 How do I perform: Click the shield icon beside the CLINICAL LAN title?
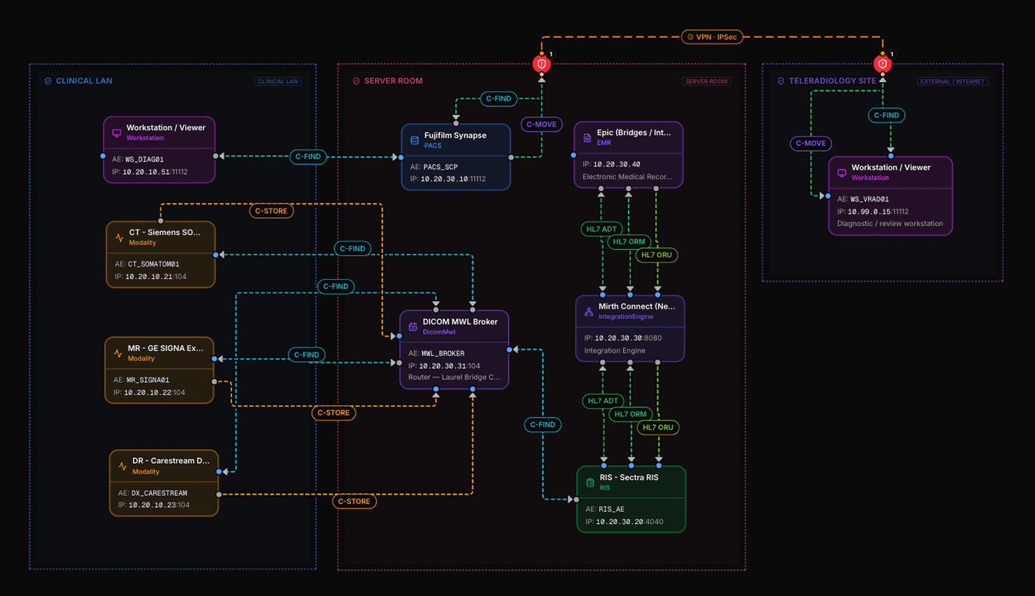click(48, 81)
